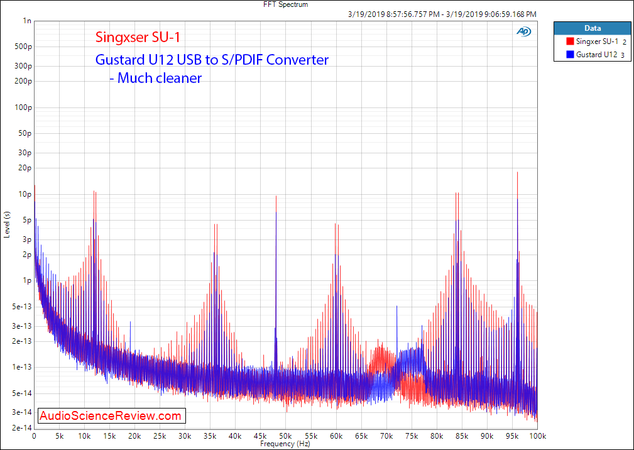Click the 70k frequency axis label
The height and width of the screenshot is (450, 634).
pyautogui.click(x=386, y=436)
